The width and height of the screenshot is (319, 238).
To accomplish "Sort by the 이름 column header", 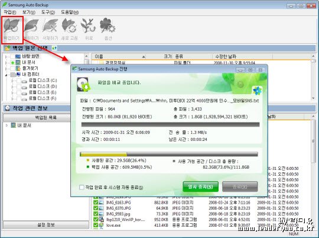I will (x=119, y=56).
